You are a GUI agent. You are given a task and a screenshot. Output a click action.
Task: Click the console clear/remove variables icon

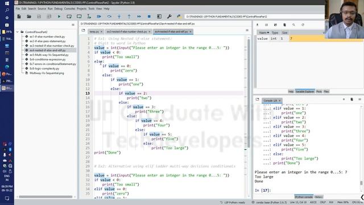coord(351,99)
